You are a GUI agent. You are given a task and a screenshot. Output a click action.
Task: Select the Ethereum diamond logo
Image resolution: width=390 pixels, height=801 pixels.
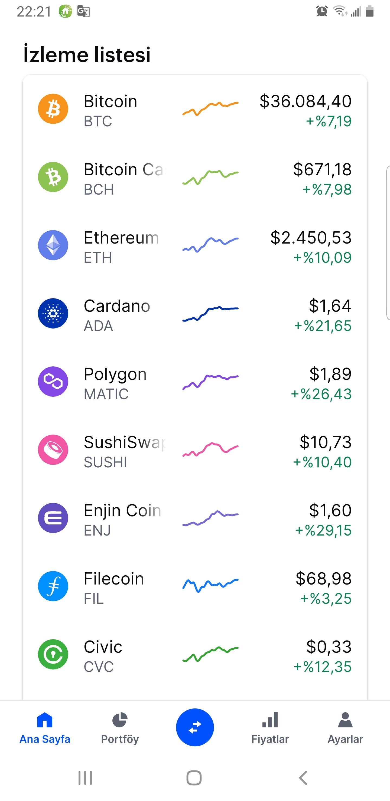[x=53, y=245]
